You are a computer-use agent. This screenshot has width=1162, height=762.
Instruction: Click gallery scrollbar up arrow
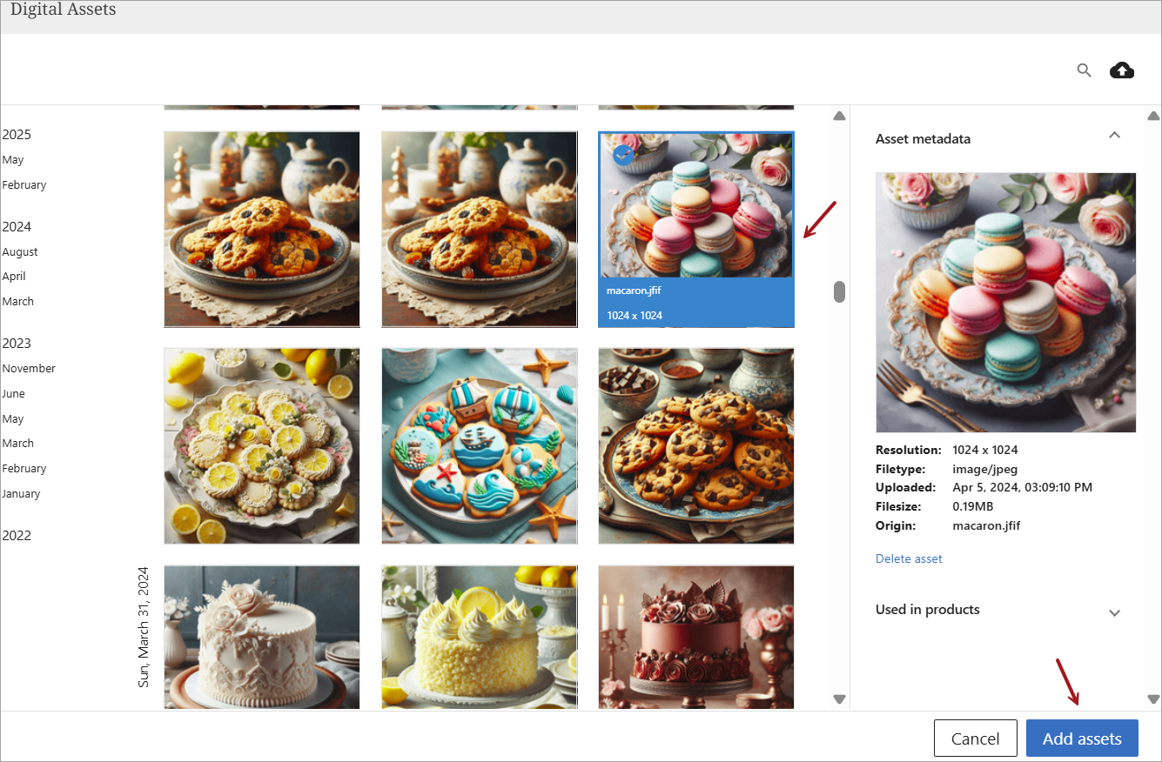point(839,116)
